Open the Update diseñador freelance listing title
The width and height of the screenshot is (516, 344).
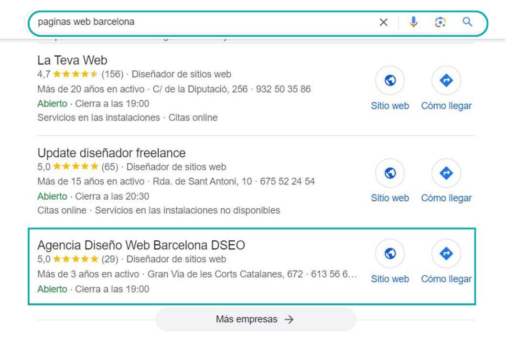(111, 153)
